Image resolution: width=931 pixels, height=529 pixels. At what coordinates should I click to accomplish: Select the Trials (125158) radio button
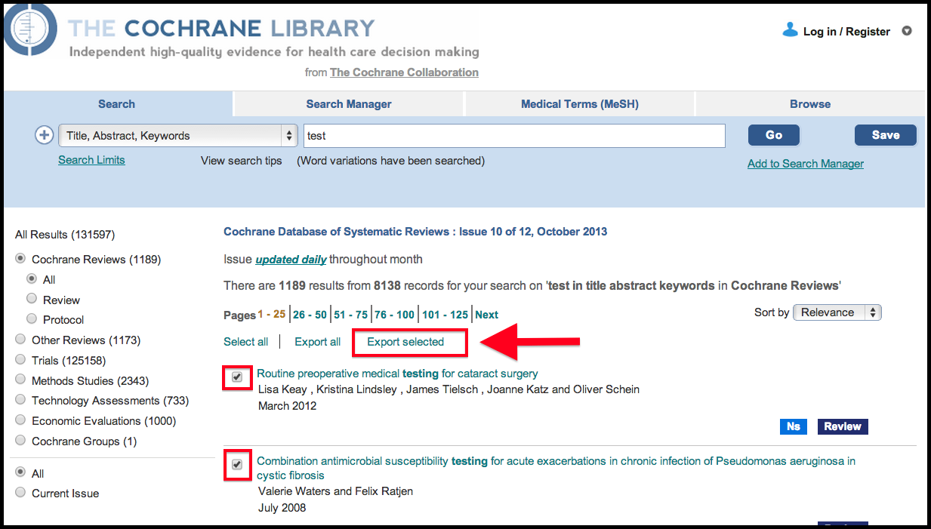click(20, 360)
